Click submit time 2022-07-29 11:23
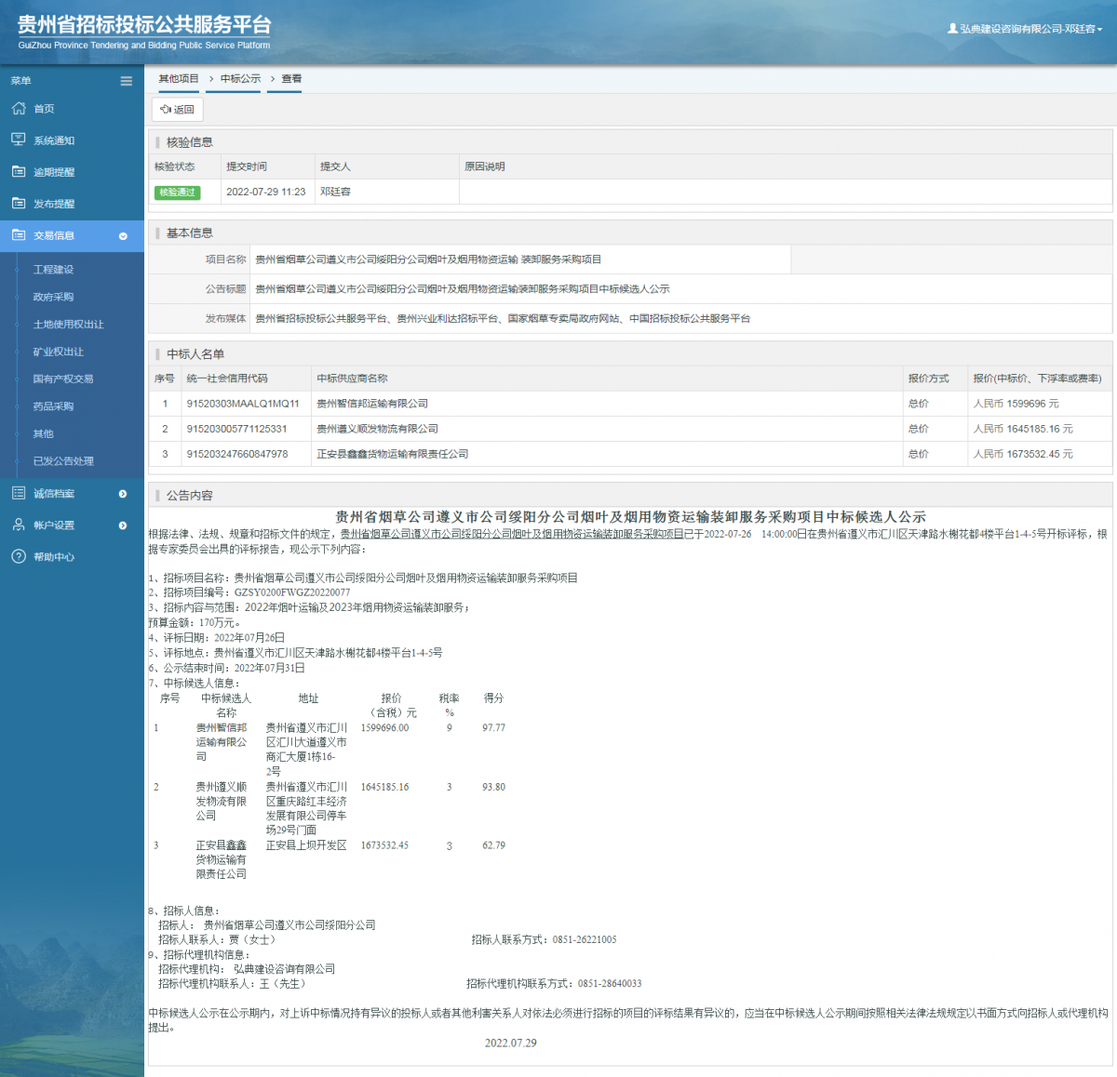 pos(265,192)
